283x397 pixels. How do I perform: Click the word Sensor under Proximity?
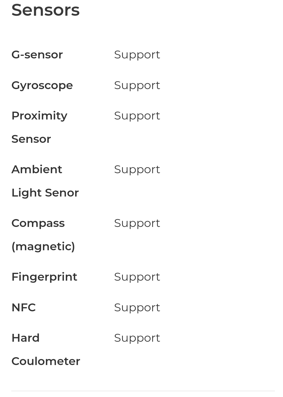click(31, 139)
